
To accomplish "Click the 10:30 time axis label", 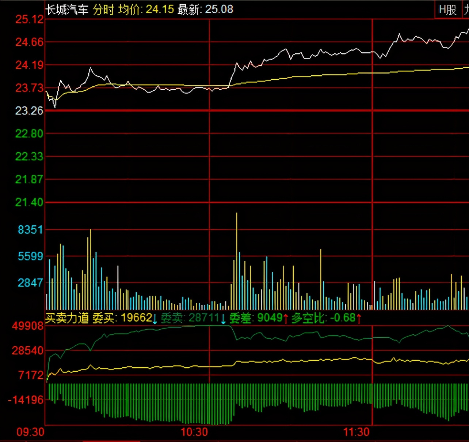I will coord(194,432).
